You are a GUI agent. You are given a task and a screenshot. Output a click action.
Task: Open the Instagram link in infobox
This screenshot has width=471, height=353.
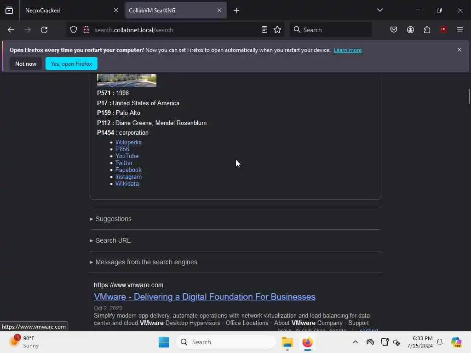(x=128, y=177)
